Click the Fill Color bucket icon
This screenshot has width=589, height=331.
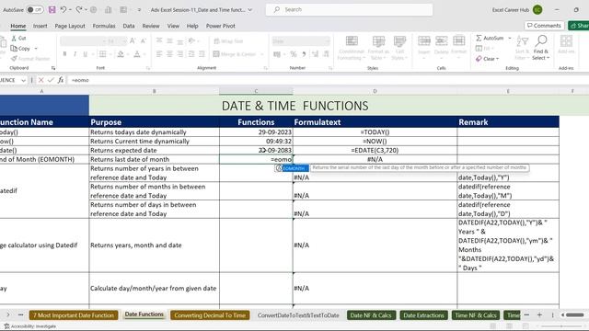(x=121, y=54)
